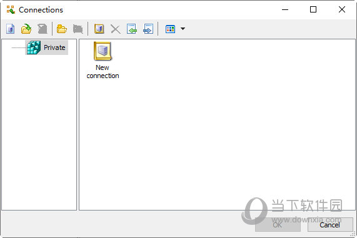This screenshot has width=357, height=238.
Task: Click the yellow connection properties toolbar icon
Action: tap(99, 29)
